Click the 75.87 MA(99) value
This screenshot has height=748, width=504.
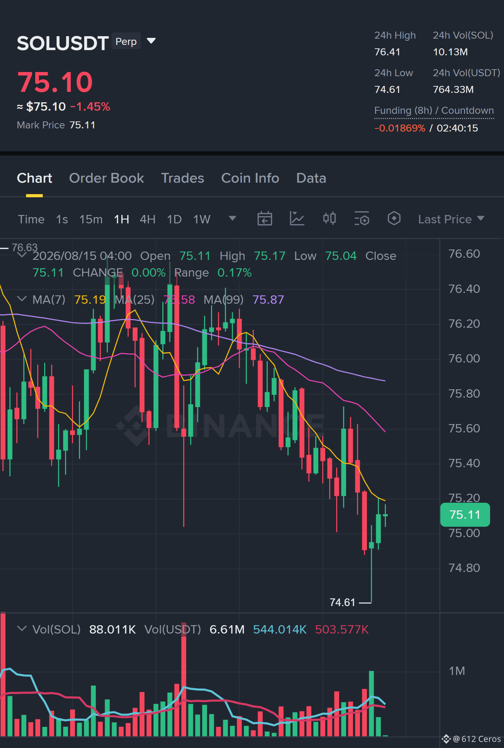(x=268, y=300)
